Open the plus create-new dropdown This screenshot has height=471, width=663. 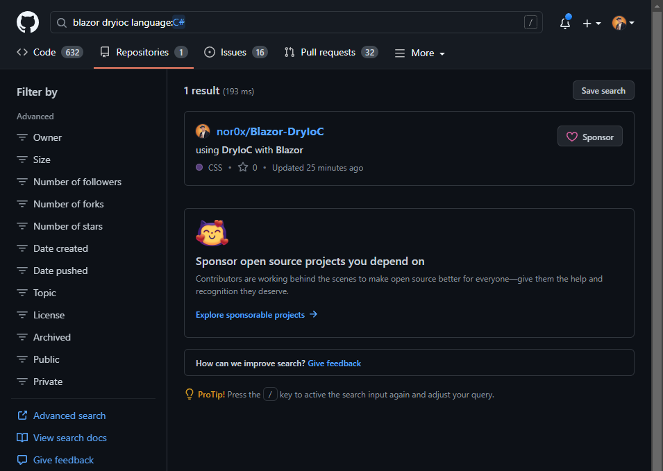pyautogui.click(x=591, y=23)
